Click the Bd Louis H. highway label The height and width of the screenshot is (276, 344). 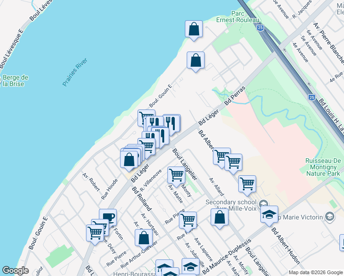(331, 115)
